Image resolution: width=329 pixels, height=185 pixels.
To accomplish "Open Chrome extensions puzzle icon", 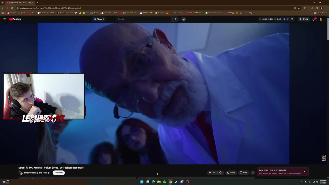I will [x=305, y=8].
